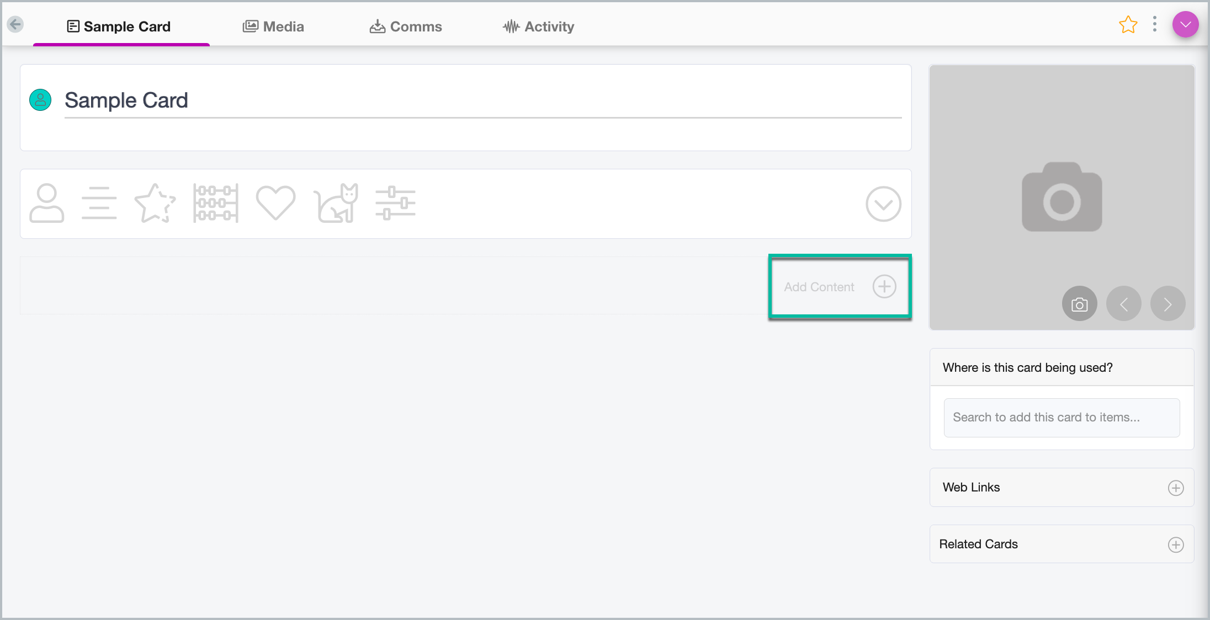
Task: Switch to the Media tab
Action: [274, 26]
